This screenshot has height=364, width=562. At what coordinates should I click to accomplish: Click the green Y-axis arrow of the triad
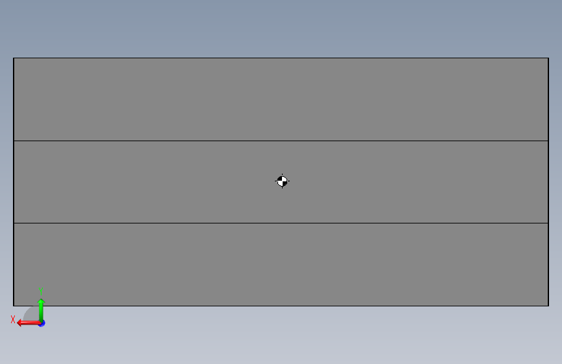click(x=41, y=310)
